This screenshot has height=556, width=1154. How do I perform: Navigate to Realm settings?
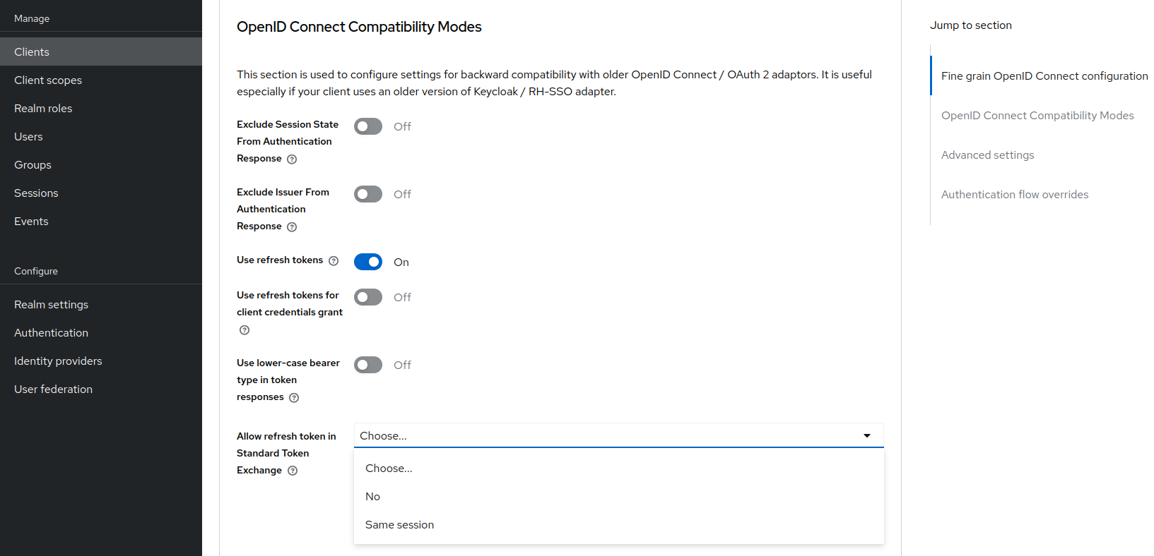tap(51, 304)
